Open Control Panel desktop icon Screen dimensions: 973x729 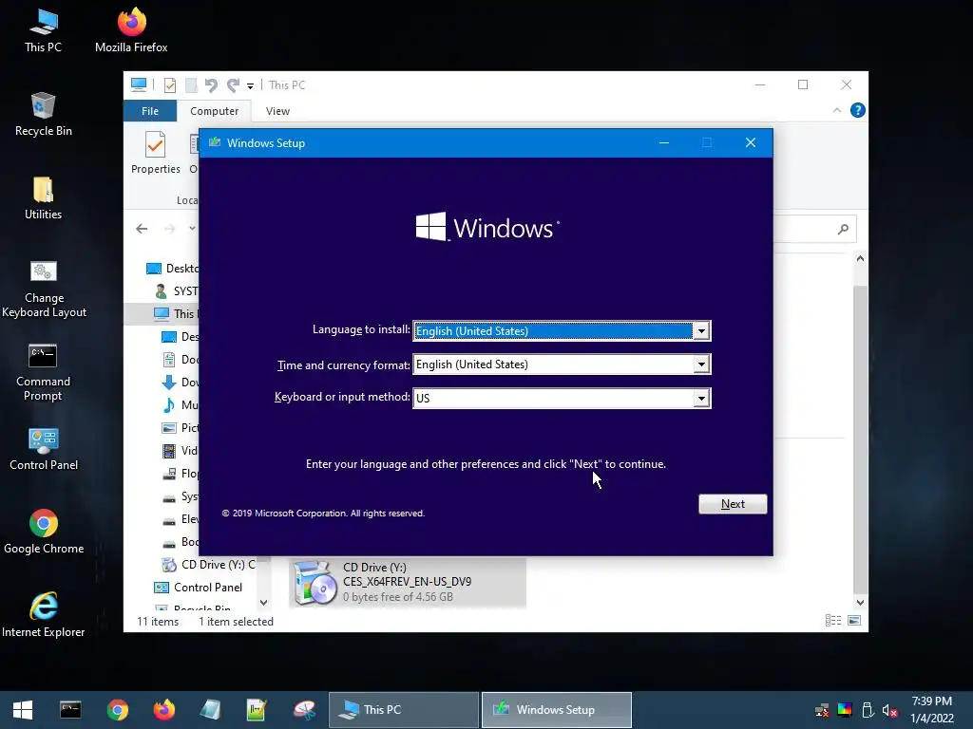[44, 449]
